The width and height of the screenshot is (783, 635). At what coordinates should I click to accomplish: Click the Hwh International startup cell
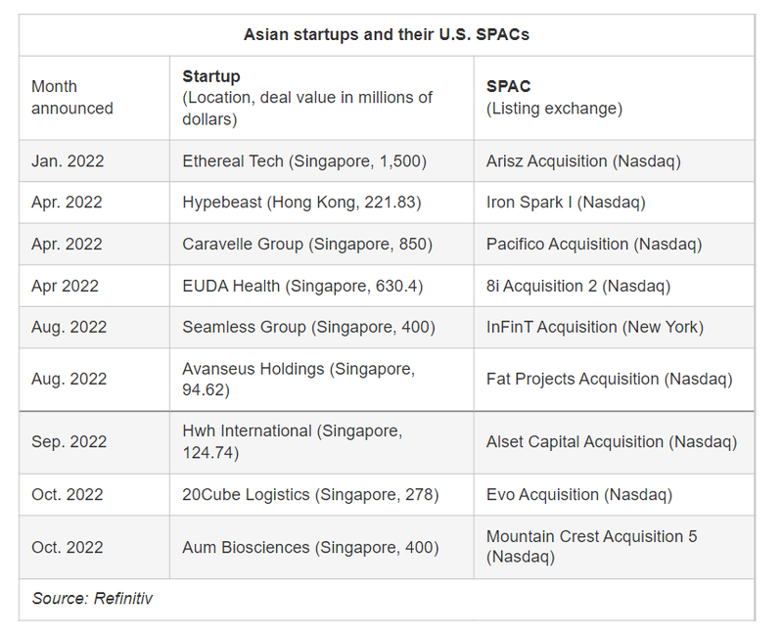click(x=292, y=441)
